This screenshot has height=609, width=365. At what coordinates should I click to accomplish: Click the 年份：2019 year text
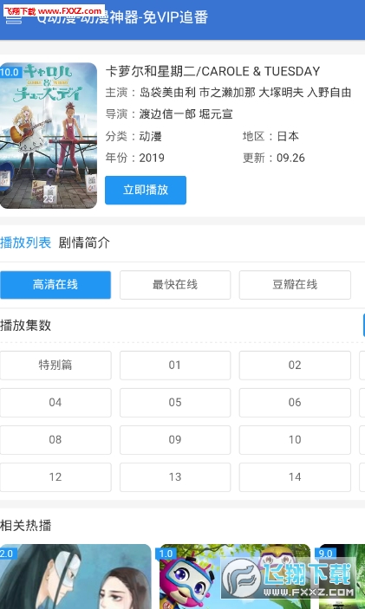pyautogui.click(x=135, y=158)
